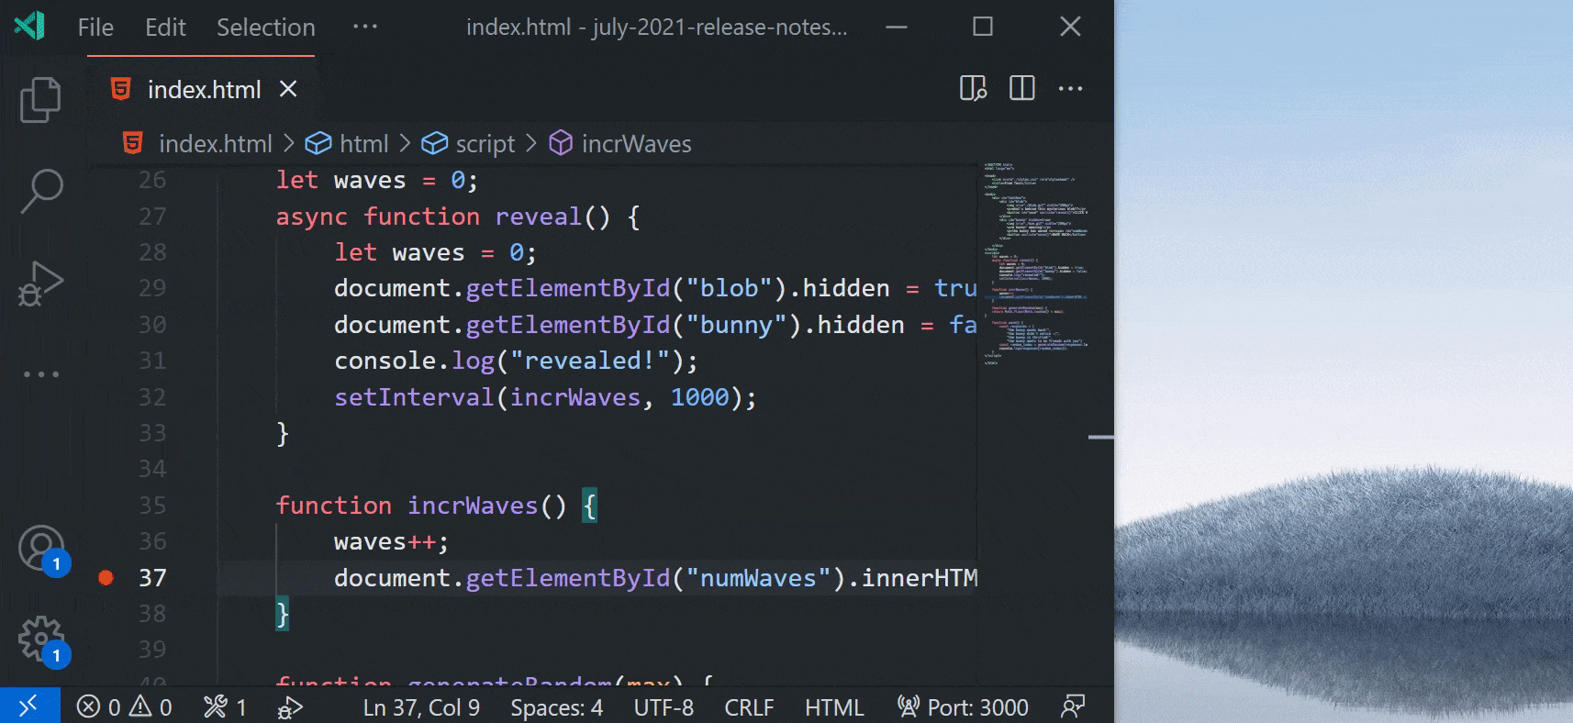Screen dimensions: 1573x723
Task: Expand the script breadcrumb segment
Action: pyautogui.click(x=469, y=144)
